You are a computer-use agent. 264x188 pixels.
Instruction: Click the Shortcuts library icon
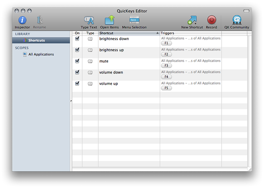(25, 40)
